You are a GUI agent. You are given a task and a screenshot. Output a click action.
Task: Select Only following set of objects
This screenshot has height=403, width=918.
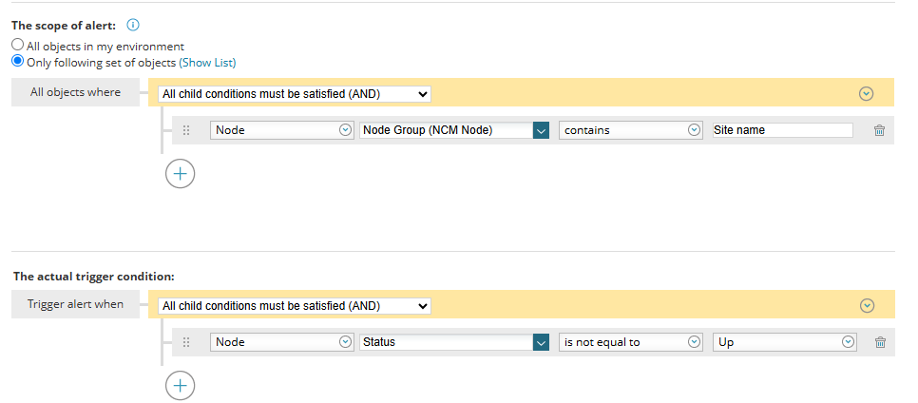(x=18, y=61)
